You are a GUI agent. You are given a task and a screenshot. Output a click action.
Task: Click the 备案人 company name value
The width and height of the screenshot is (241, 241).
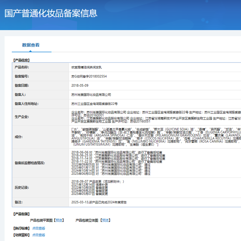(x=91, y=95)
